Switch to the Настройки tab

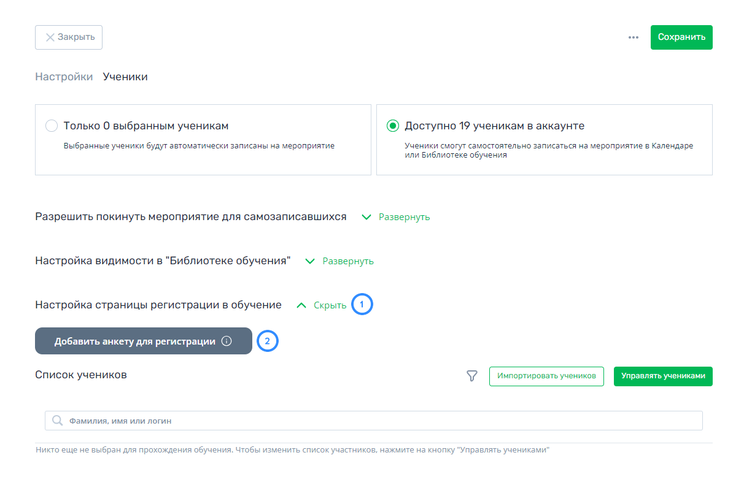point(64,77)
